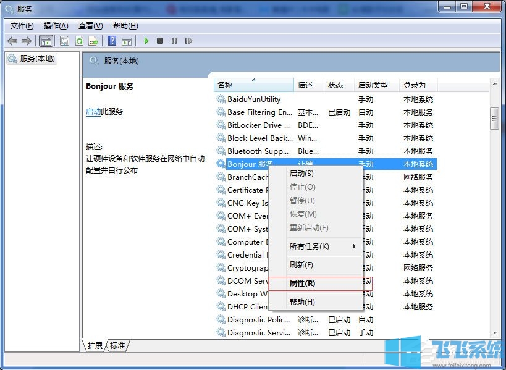Click the restart service toolbar icon

click(x=189, y=41)
